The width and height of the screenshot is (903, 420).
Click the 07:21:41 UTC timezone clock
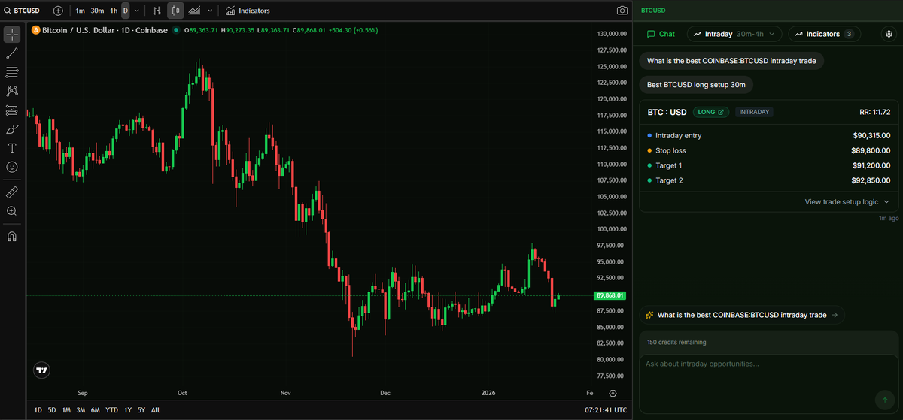[x=606, y=410]
